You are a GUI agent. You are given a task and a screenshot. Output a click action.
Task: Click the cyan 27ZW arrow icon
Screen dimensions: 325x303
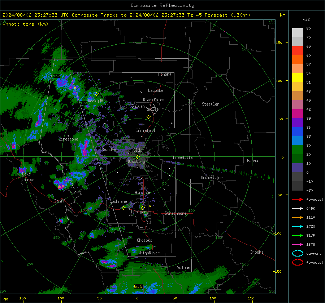click(298, 227)
